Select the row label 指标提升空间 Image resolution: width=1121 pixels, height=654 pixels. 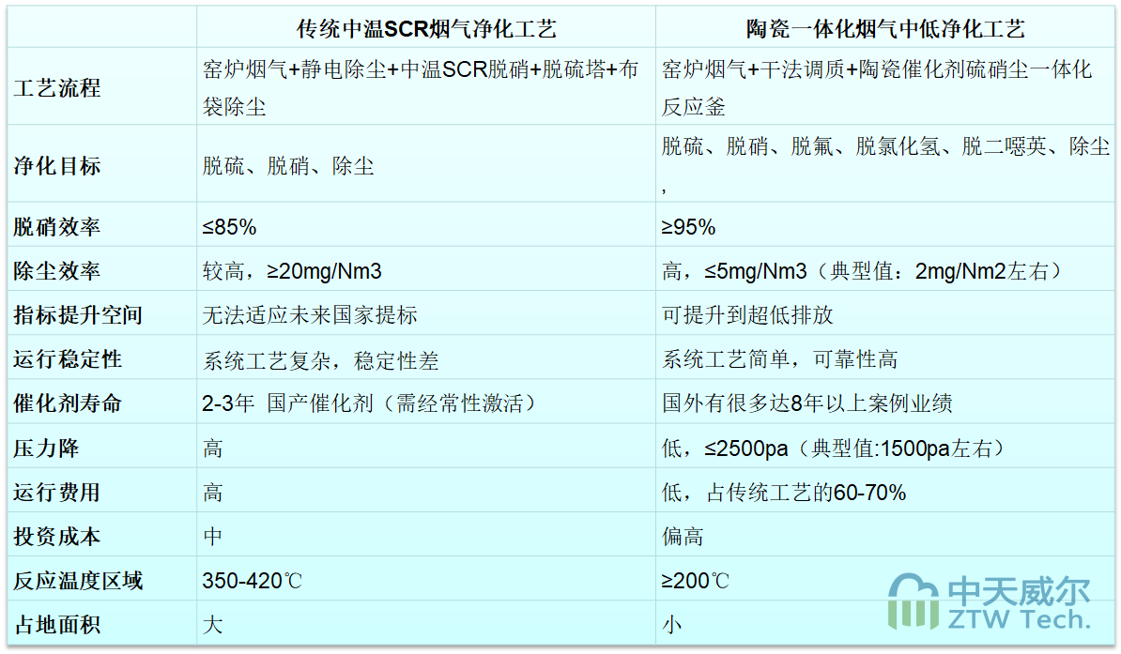pyautogui.click(x=78, y=314)
